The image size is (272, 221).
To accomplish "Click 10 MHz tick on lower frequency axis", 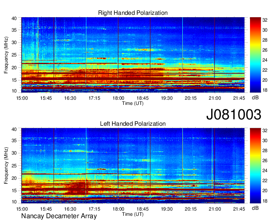I will coord(14,202).
